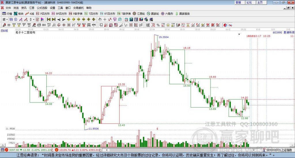This screenshot has height=158, width=295.
Task: Click the pink flag chart icon
Action: [43, 19]
